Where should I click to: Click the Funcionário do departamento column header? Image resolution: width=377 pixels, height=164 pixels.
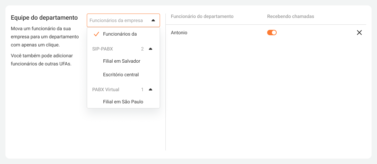click(202, 16)
